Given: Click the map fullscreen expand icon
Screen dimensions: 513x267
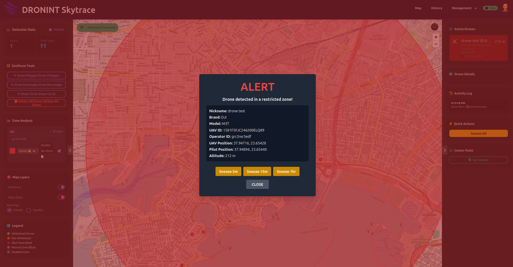Looking at the screenshot, I should point(434,27).
